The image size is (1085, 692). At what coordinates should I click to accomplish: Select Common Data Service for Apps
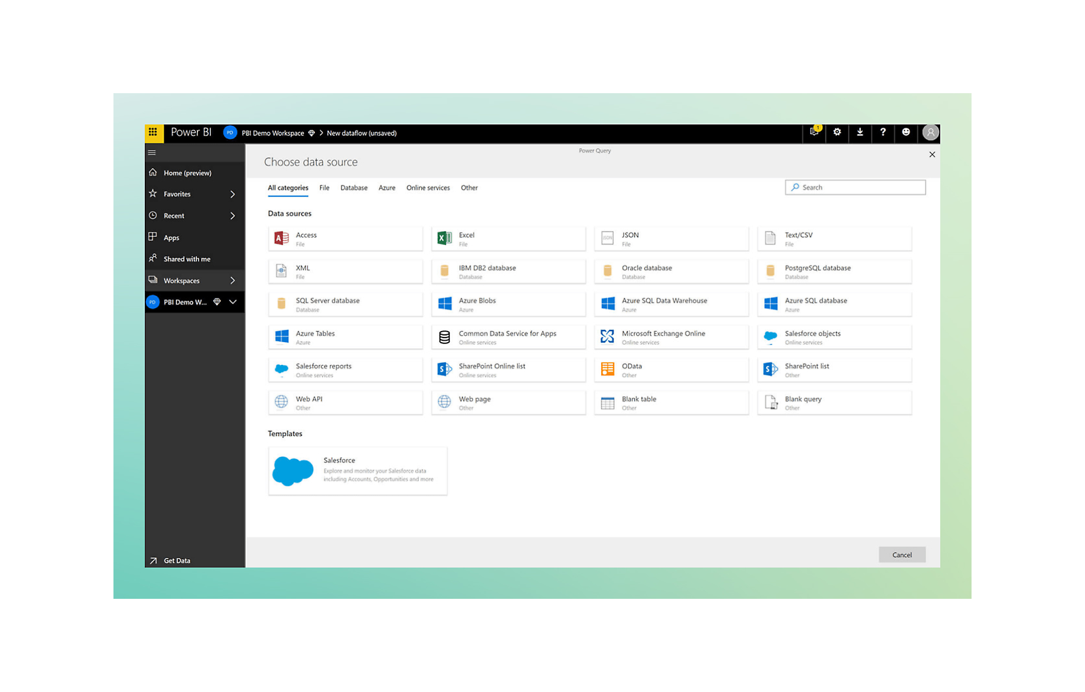click(508, 338)
